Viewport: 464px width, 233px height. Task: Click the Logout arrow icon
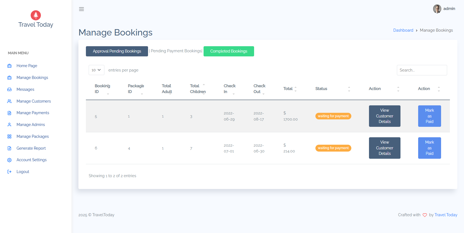[x=9, y=172]
